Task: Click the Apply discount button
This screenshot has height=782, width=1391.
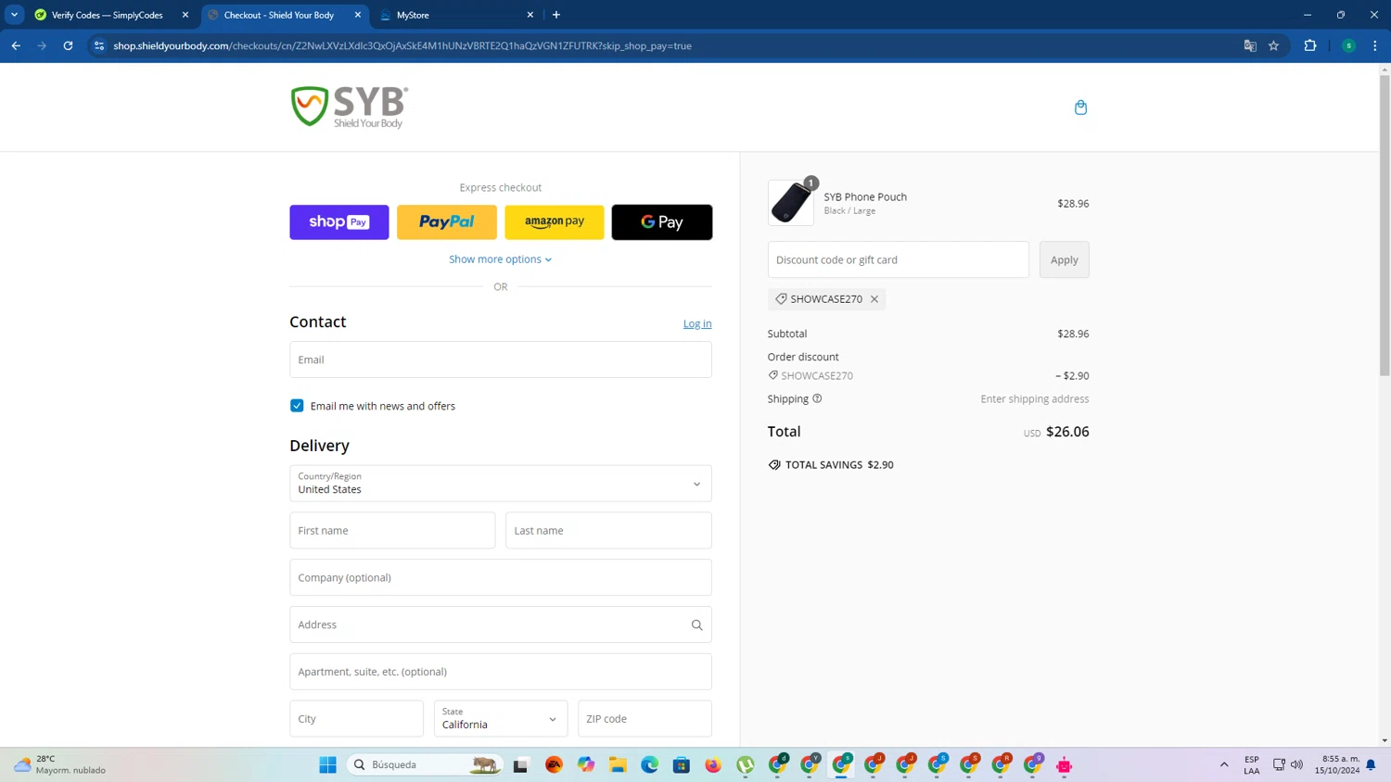Action: (x=1065, y=259)
